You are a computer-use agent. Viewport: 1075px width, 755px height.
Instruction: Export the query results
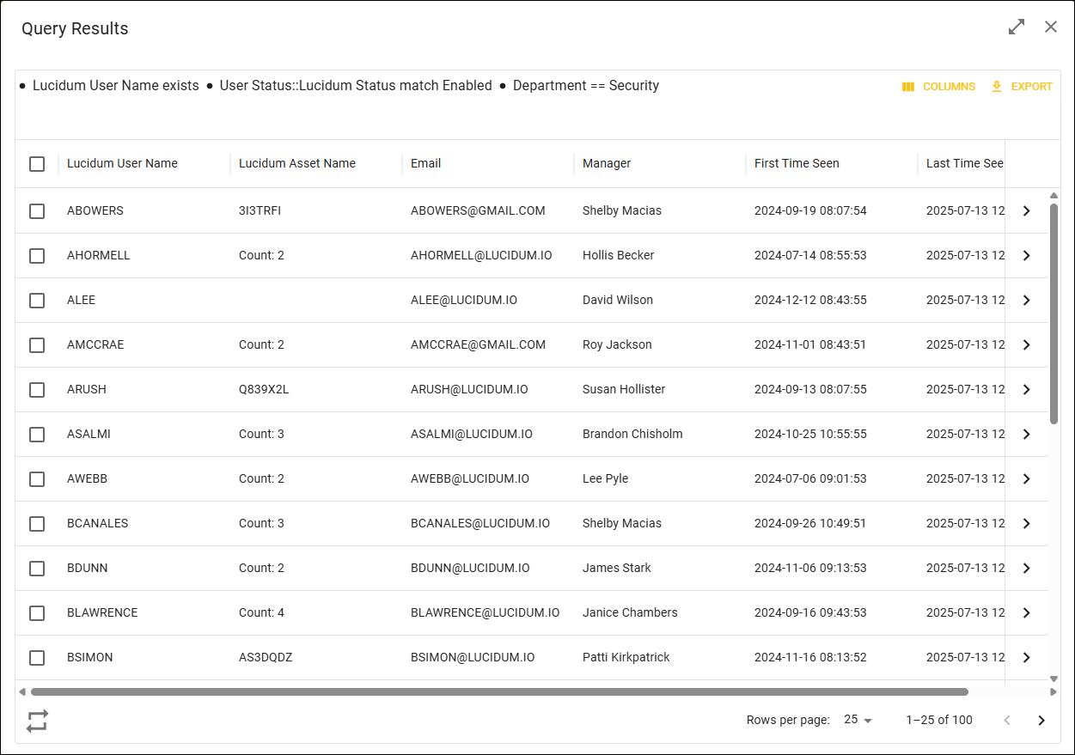1022,87
